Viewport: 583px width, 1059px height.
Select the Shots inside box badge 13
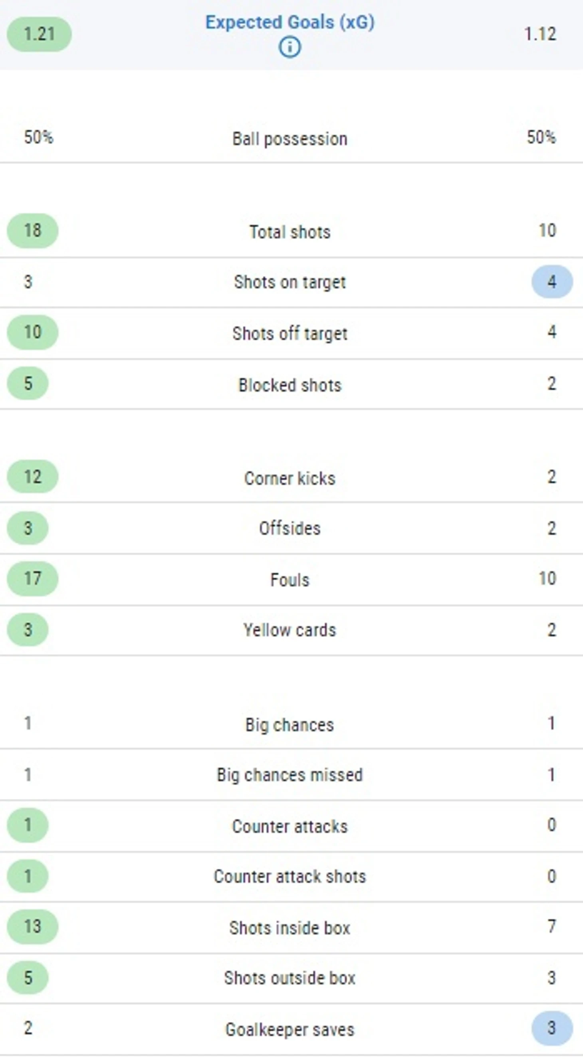coord(32,927)
